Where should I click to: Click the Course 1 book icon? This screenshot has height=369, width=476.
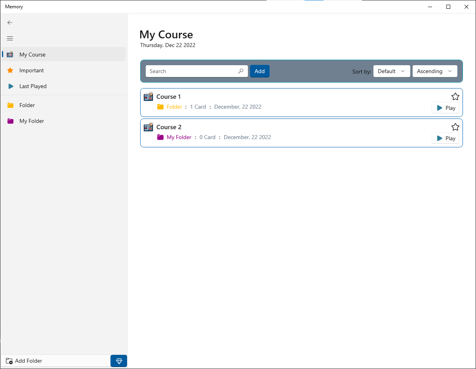pos(149,96)
